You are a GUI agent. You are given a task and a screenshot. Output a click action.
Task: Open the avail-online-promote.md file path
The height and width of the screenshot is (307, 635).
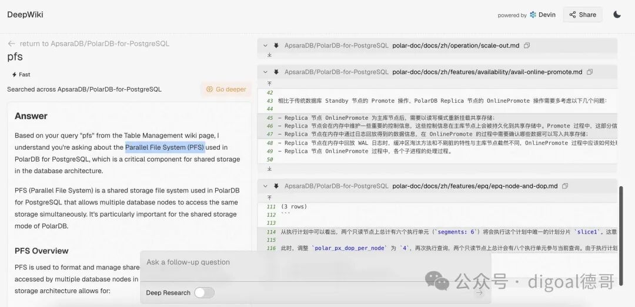coord(487,72)
